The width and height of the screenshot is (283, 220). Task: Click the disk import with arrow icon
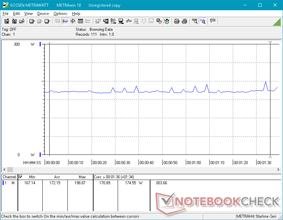105,21
